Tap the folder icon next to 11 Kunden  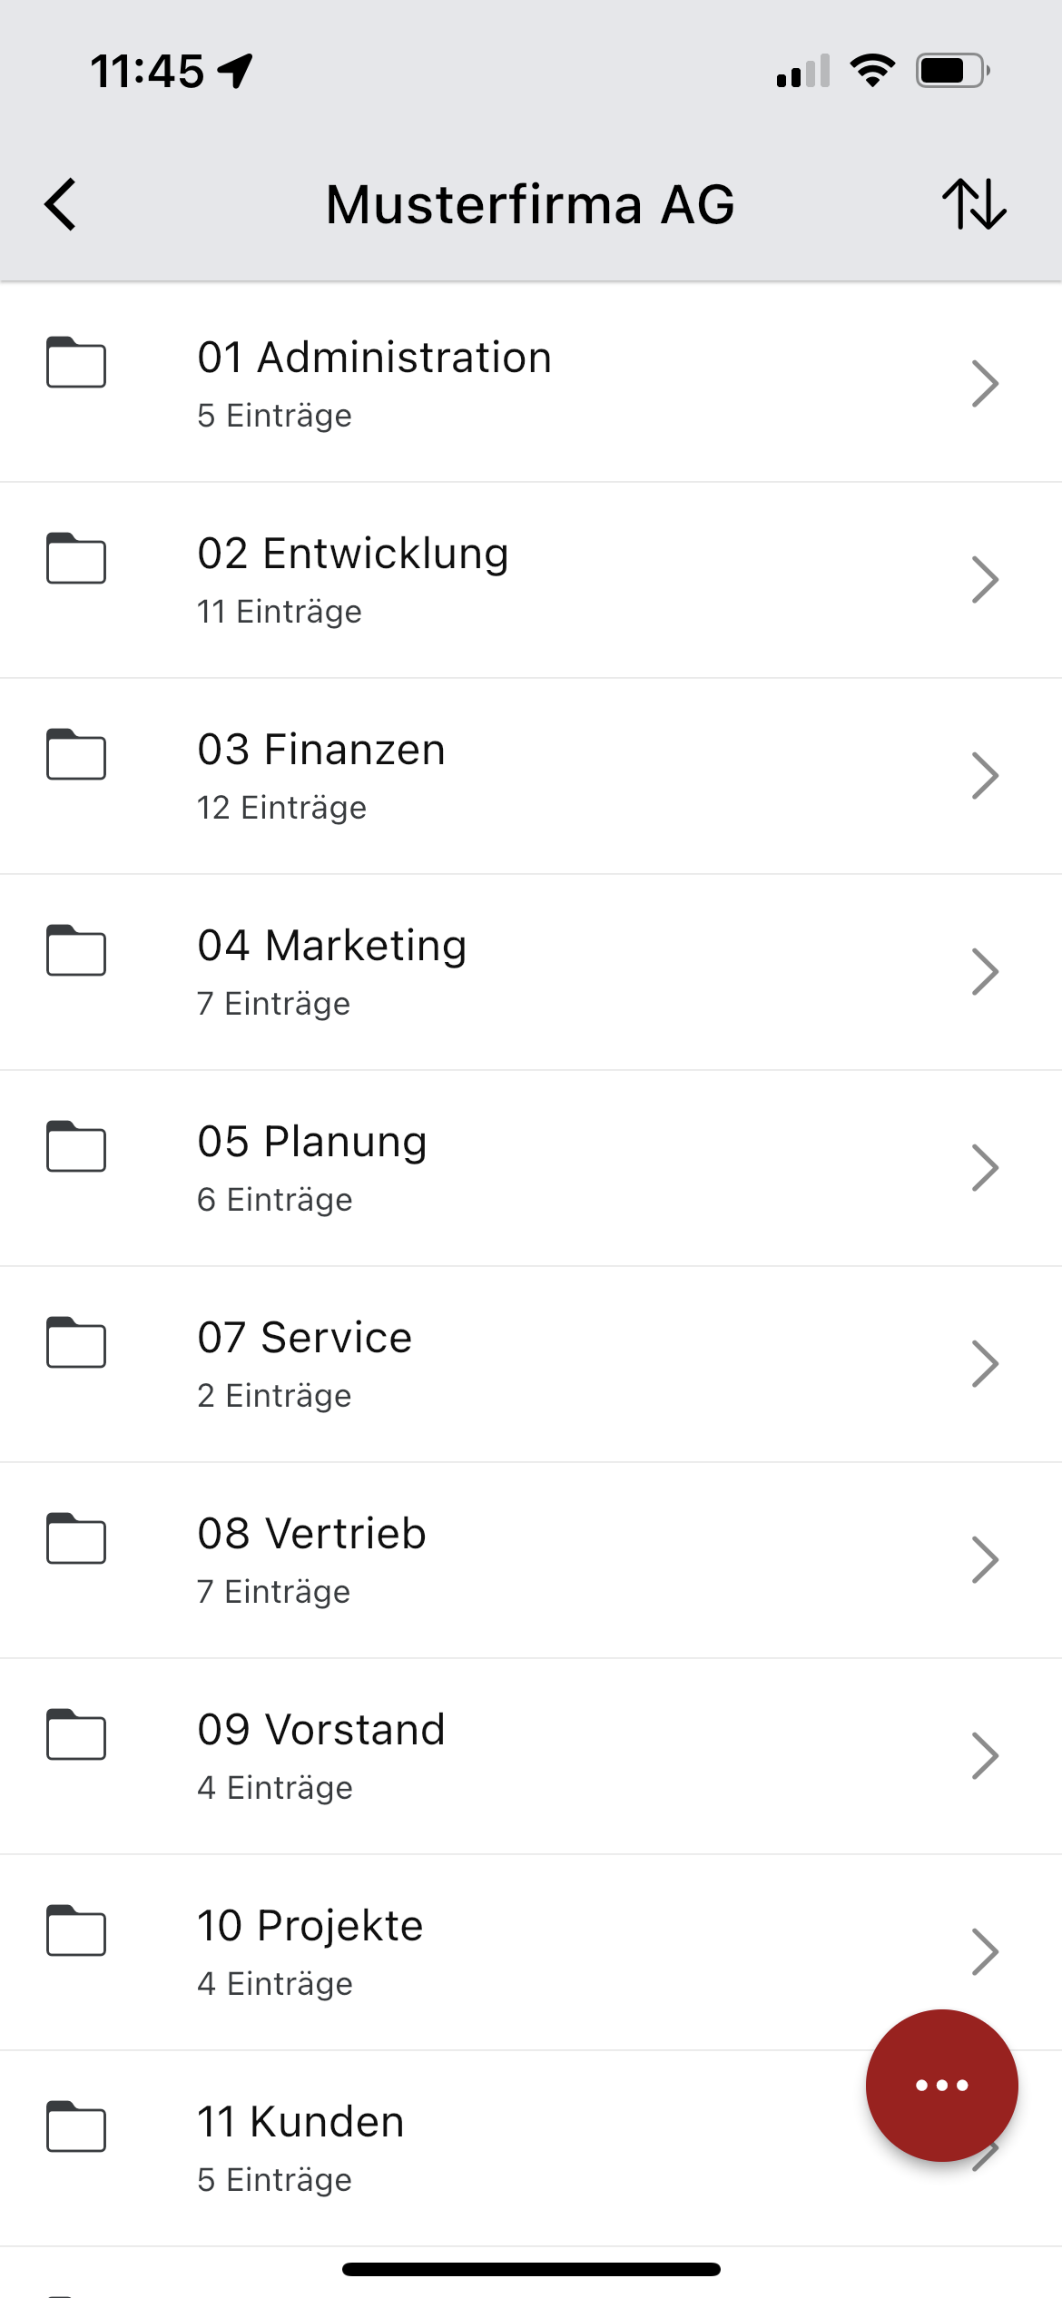coord(76,2126)
